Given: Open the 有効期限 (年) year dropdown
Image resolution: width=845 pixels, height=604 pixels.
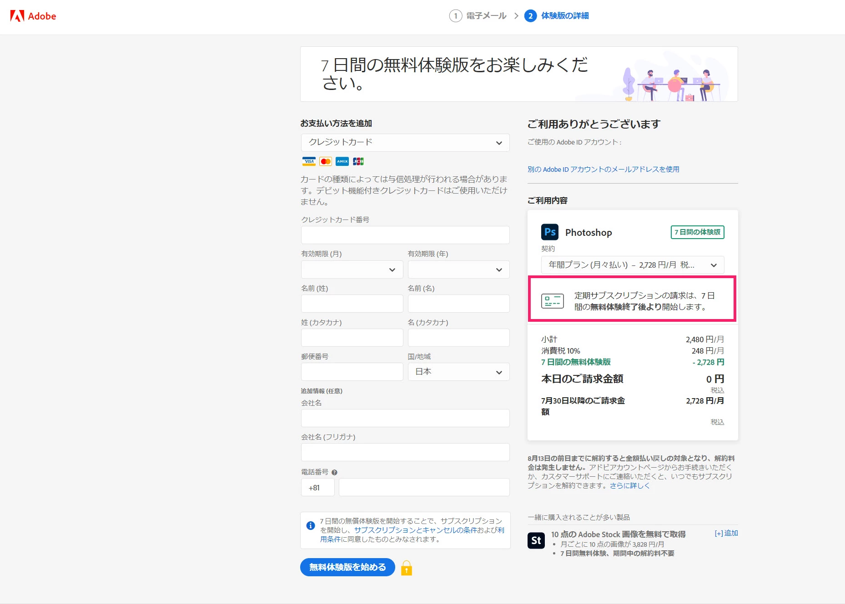Looking at the screenshot, I should (458, 270).
